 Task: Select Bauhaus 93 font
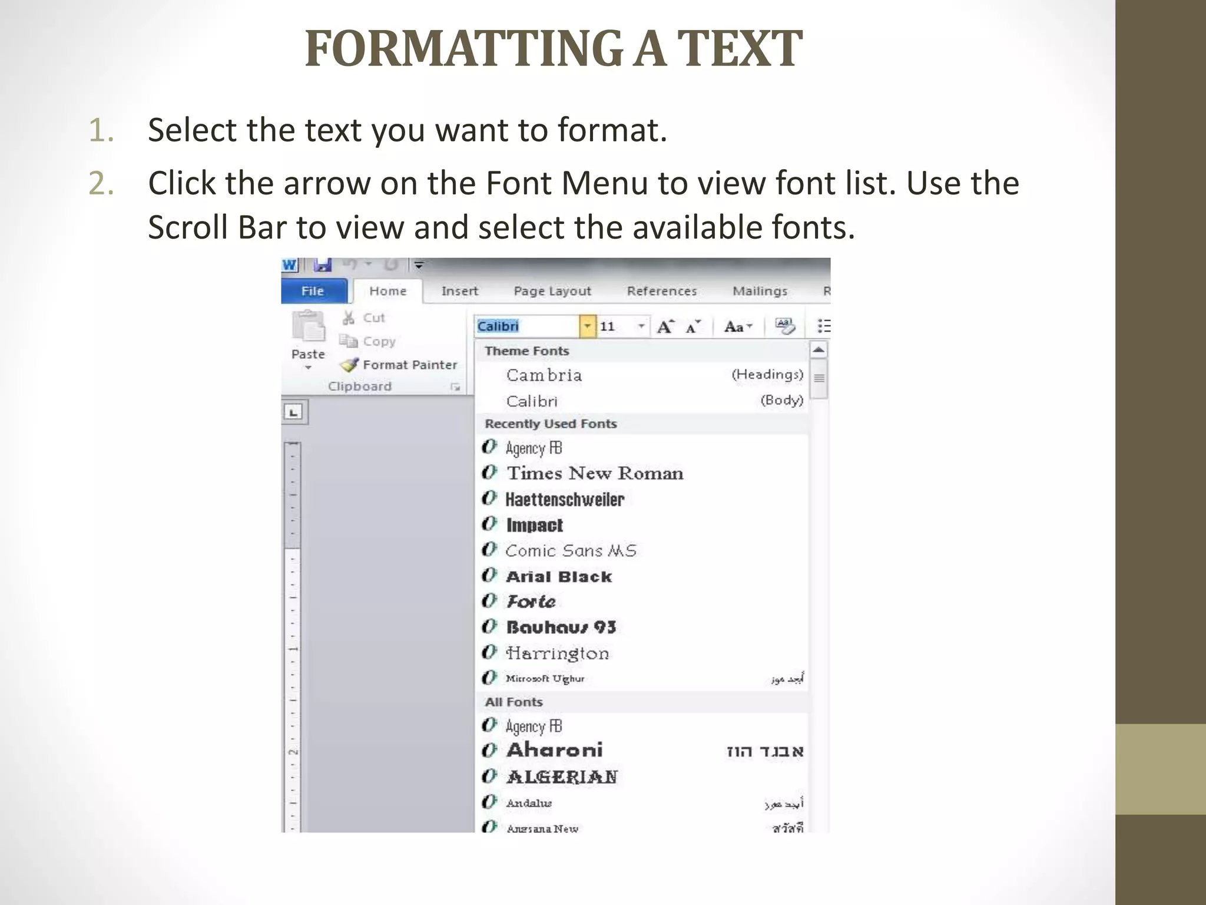pyautogui.click(x=642, y=627)
